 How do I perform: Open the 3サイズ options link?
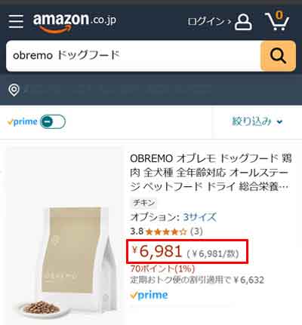tap(200, 217)
